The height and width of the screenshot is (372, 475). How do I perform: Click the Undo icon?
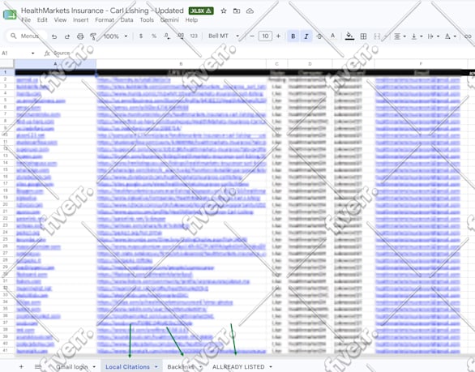click(54, 36)
